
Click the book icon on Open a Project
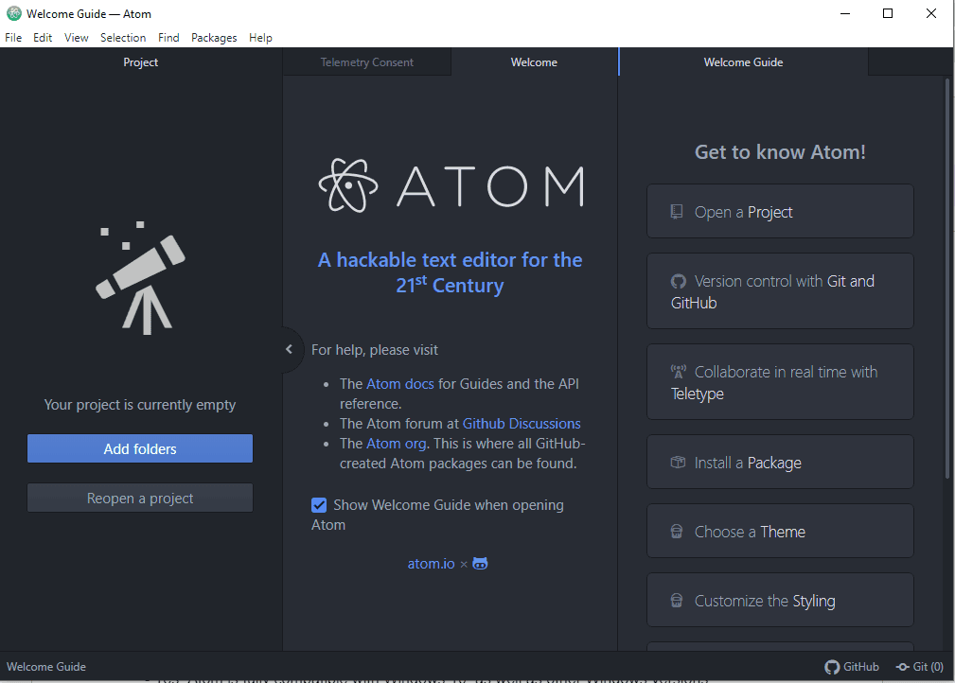point(677,212)
